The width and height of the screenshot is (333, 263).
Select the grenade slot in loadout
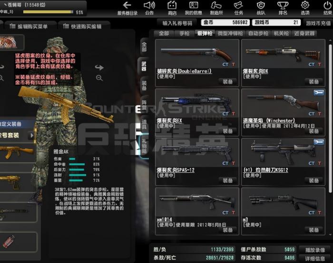[18, 242]
